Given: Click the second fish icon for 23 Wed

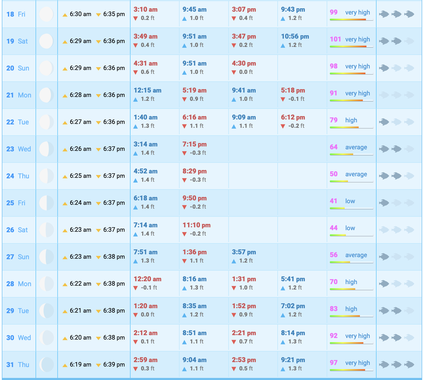Looking at the screenshot, I should (x=396, y=149).
